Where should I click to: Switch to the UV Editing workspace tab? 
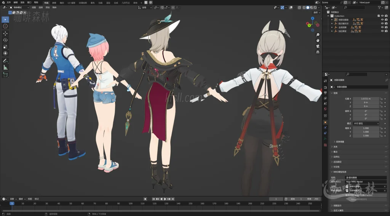pos(71,3)
